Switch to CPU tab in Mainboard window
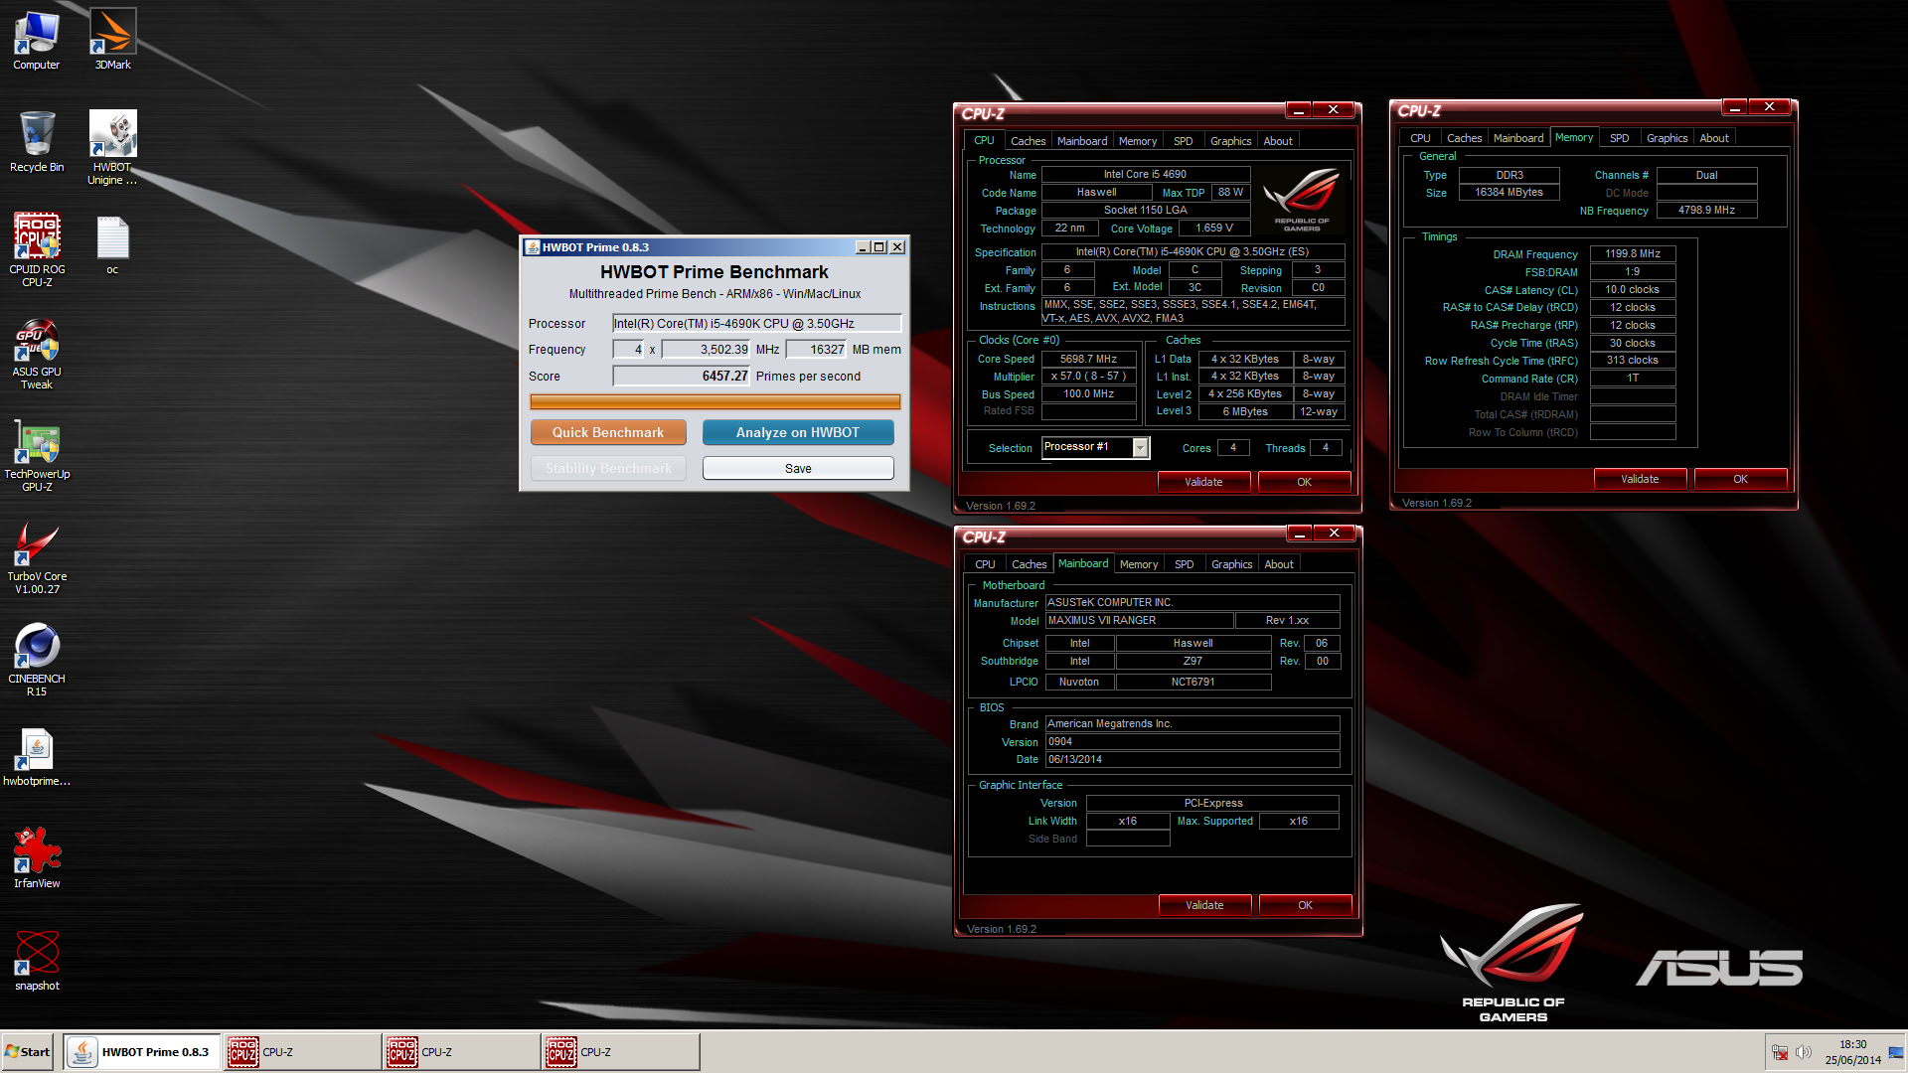Image resolution: width=1908 pixels, height=1073 pixels. pyautogui.click(x=985, y=564)
